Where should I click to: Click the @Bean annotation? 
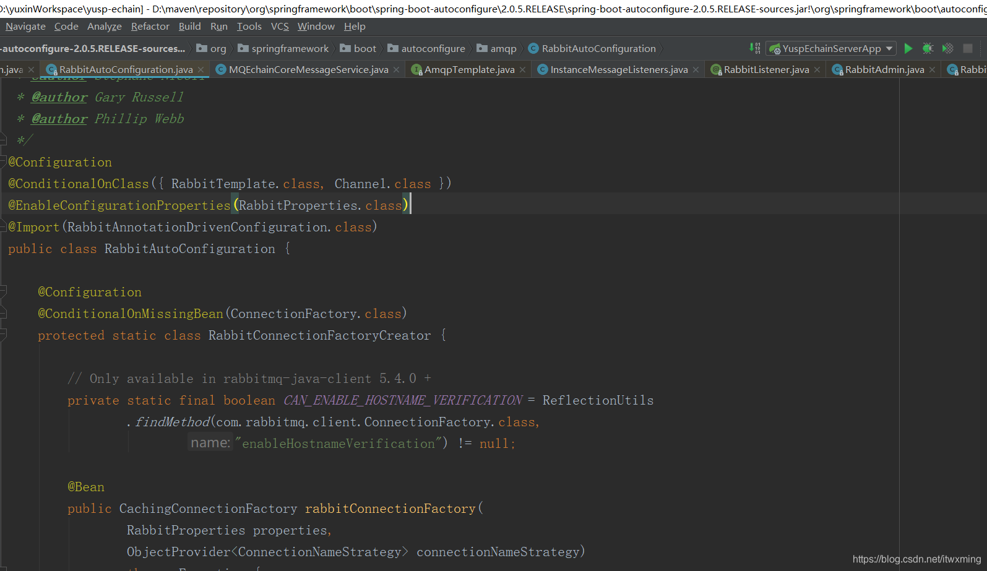pos(85,487)
